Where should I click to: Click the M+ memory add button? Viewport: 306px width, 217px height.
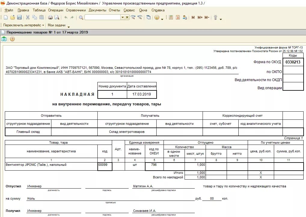(x=200, y=17)
